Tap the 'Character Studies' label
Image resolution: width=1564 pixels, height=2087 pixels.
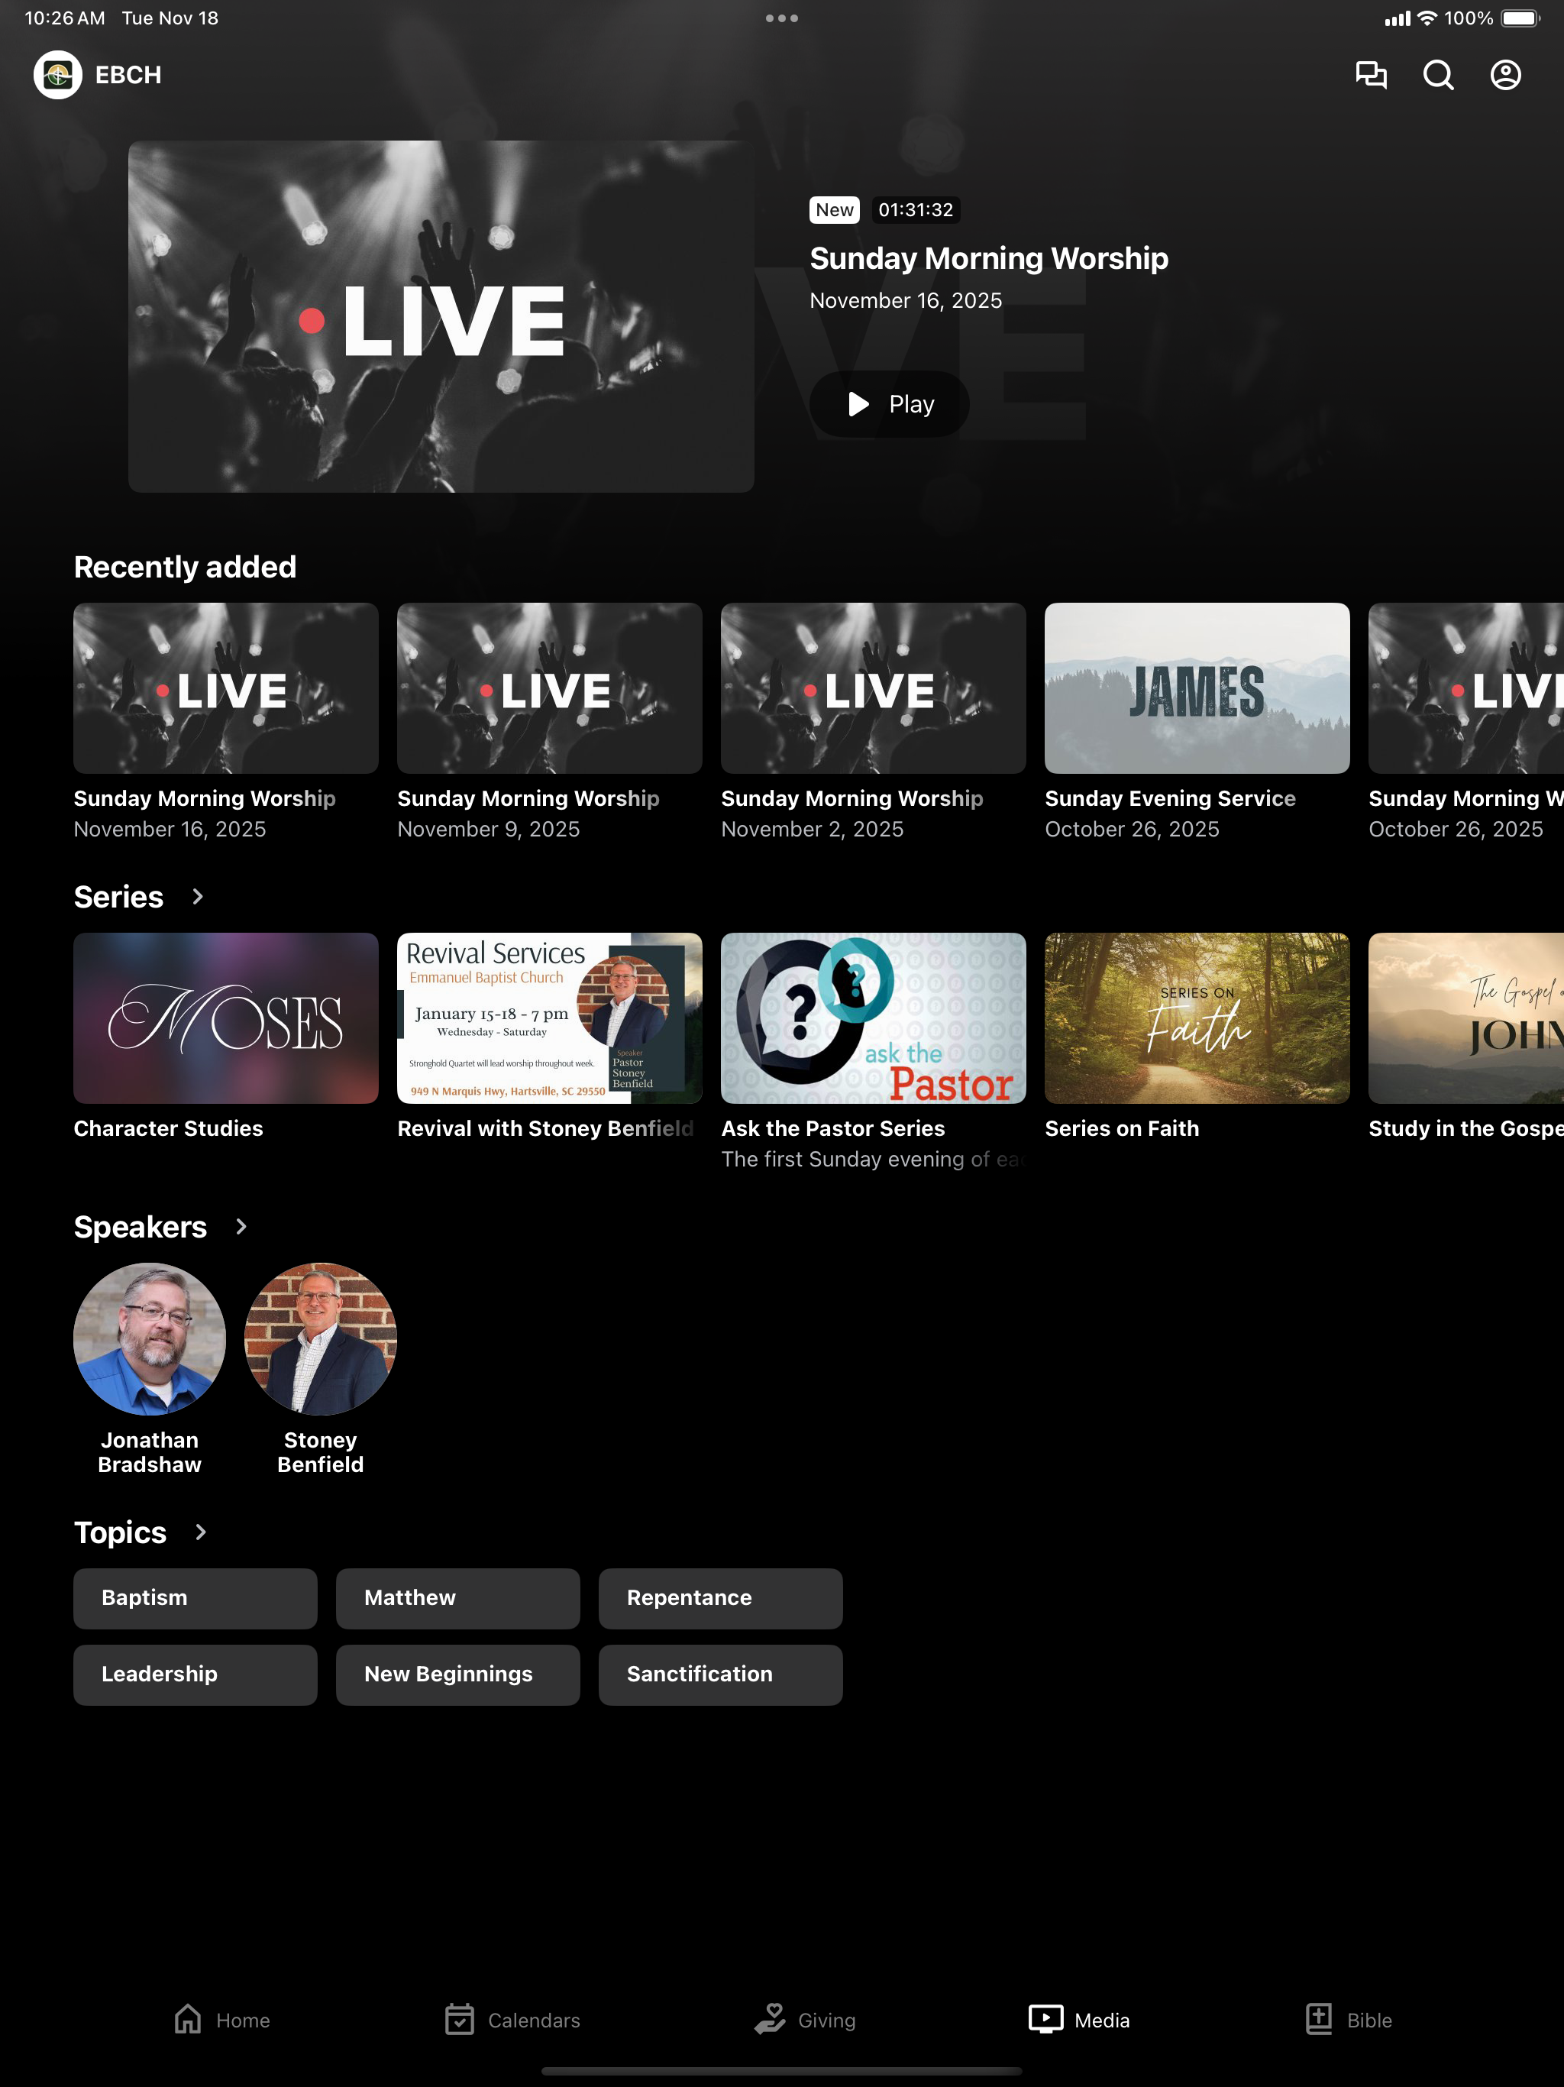tap(168, 1128)
